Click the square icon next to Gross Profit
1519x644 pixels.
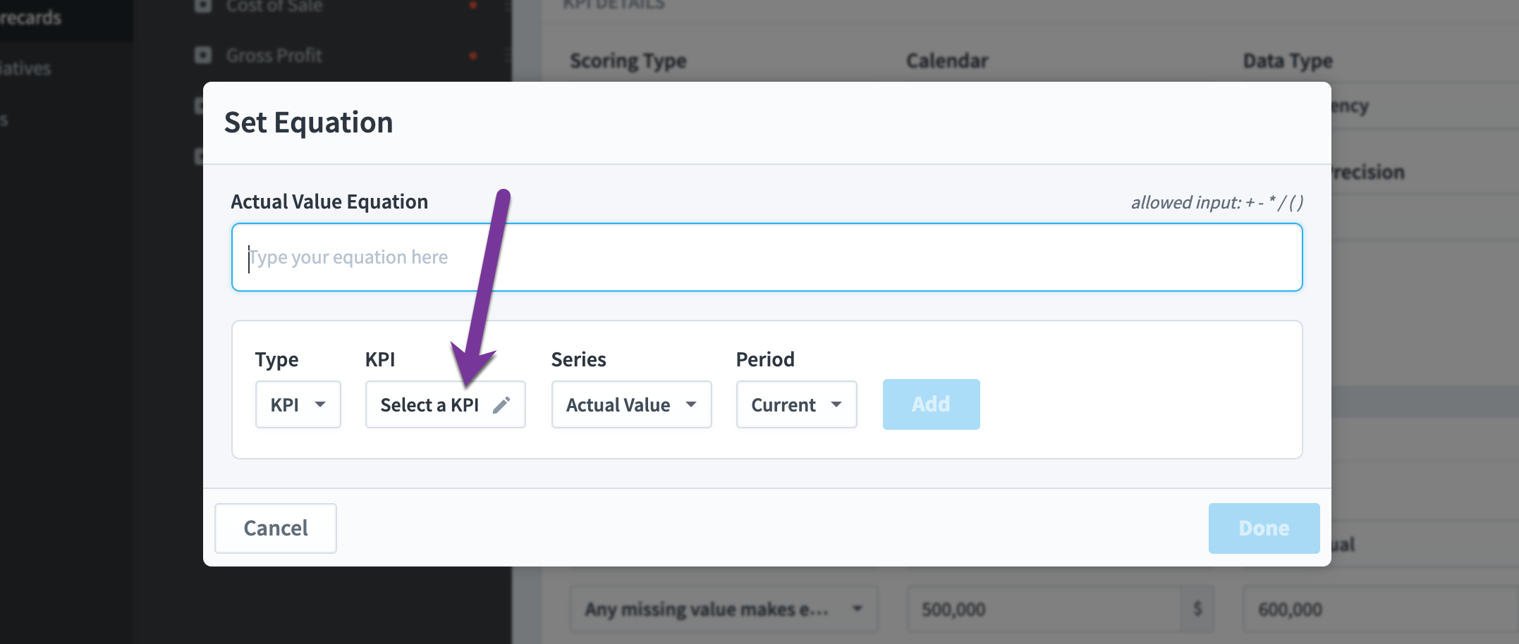click(203, 55)
